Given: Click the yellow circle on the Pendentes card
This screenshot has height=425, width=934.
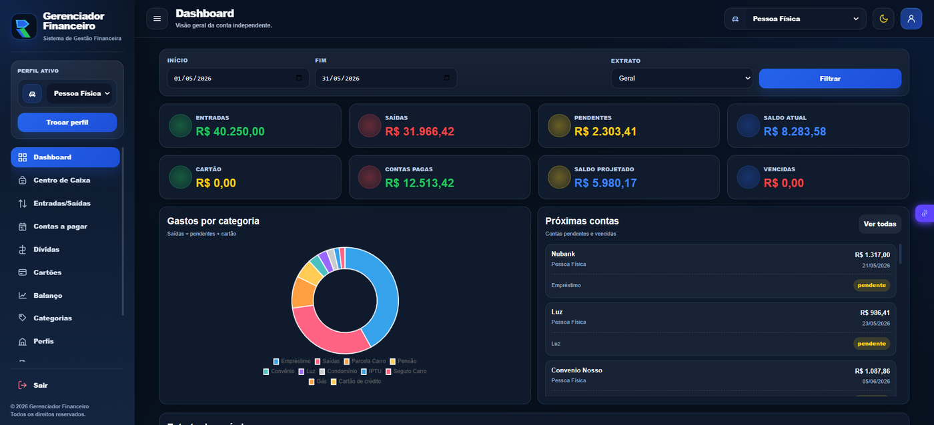Looking at the screenshot, I should tap(559, 125).
